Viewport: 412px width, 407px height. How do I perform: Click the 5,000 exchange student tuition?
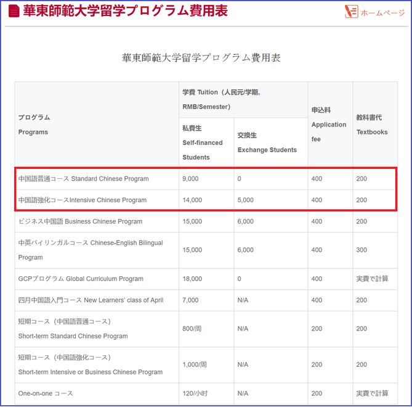tap(245, 200)
